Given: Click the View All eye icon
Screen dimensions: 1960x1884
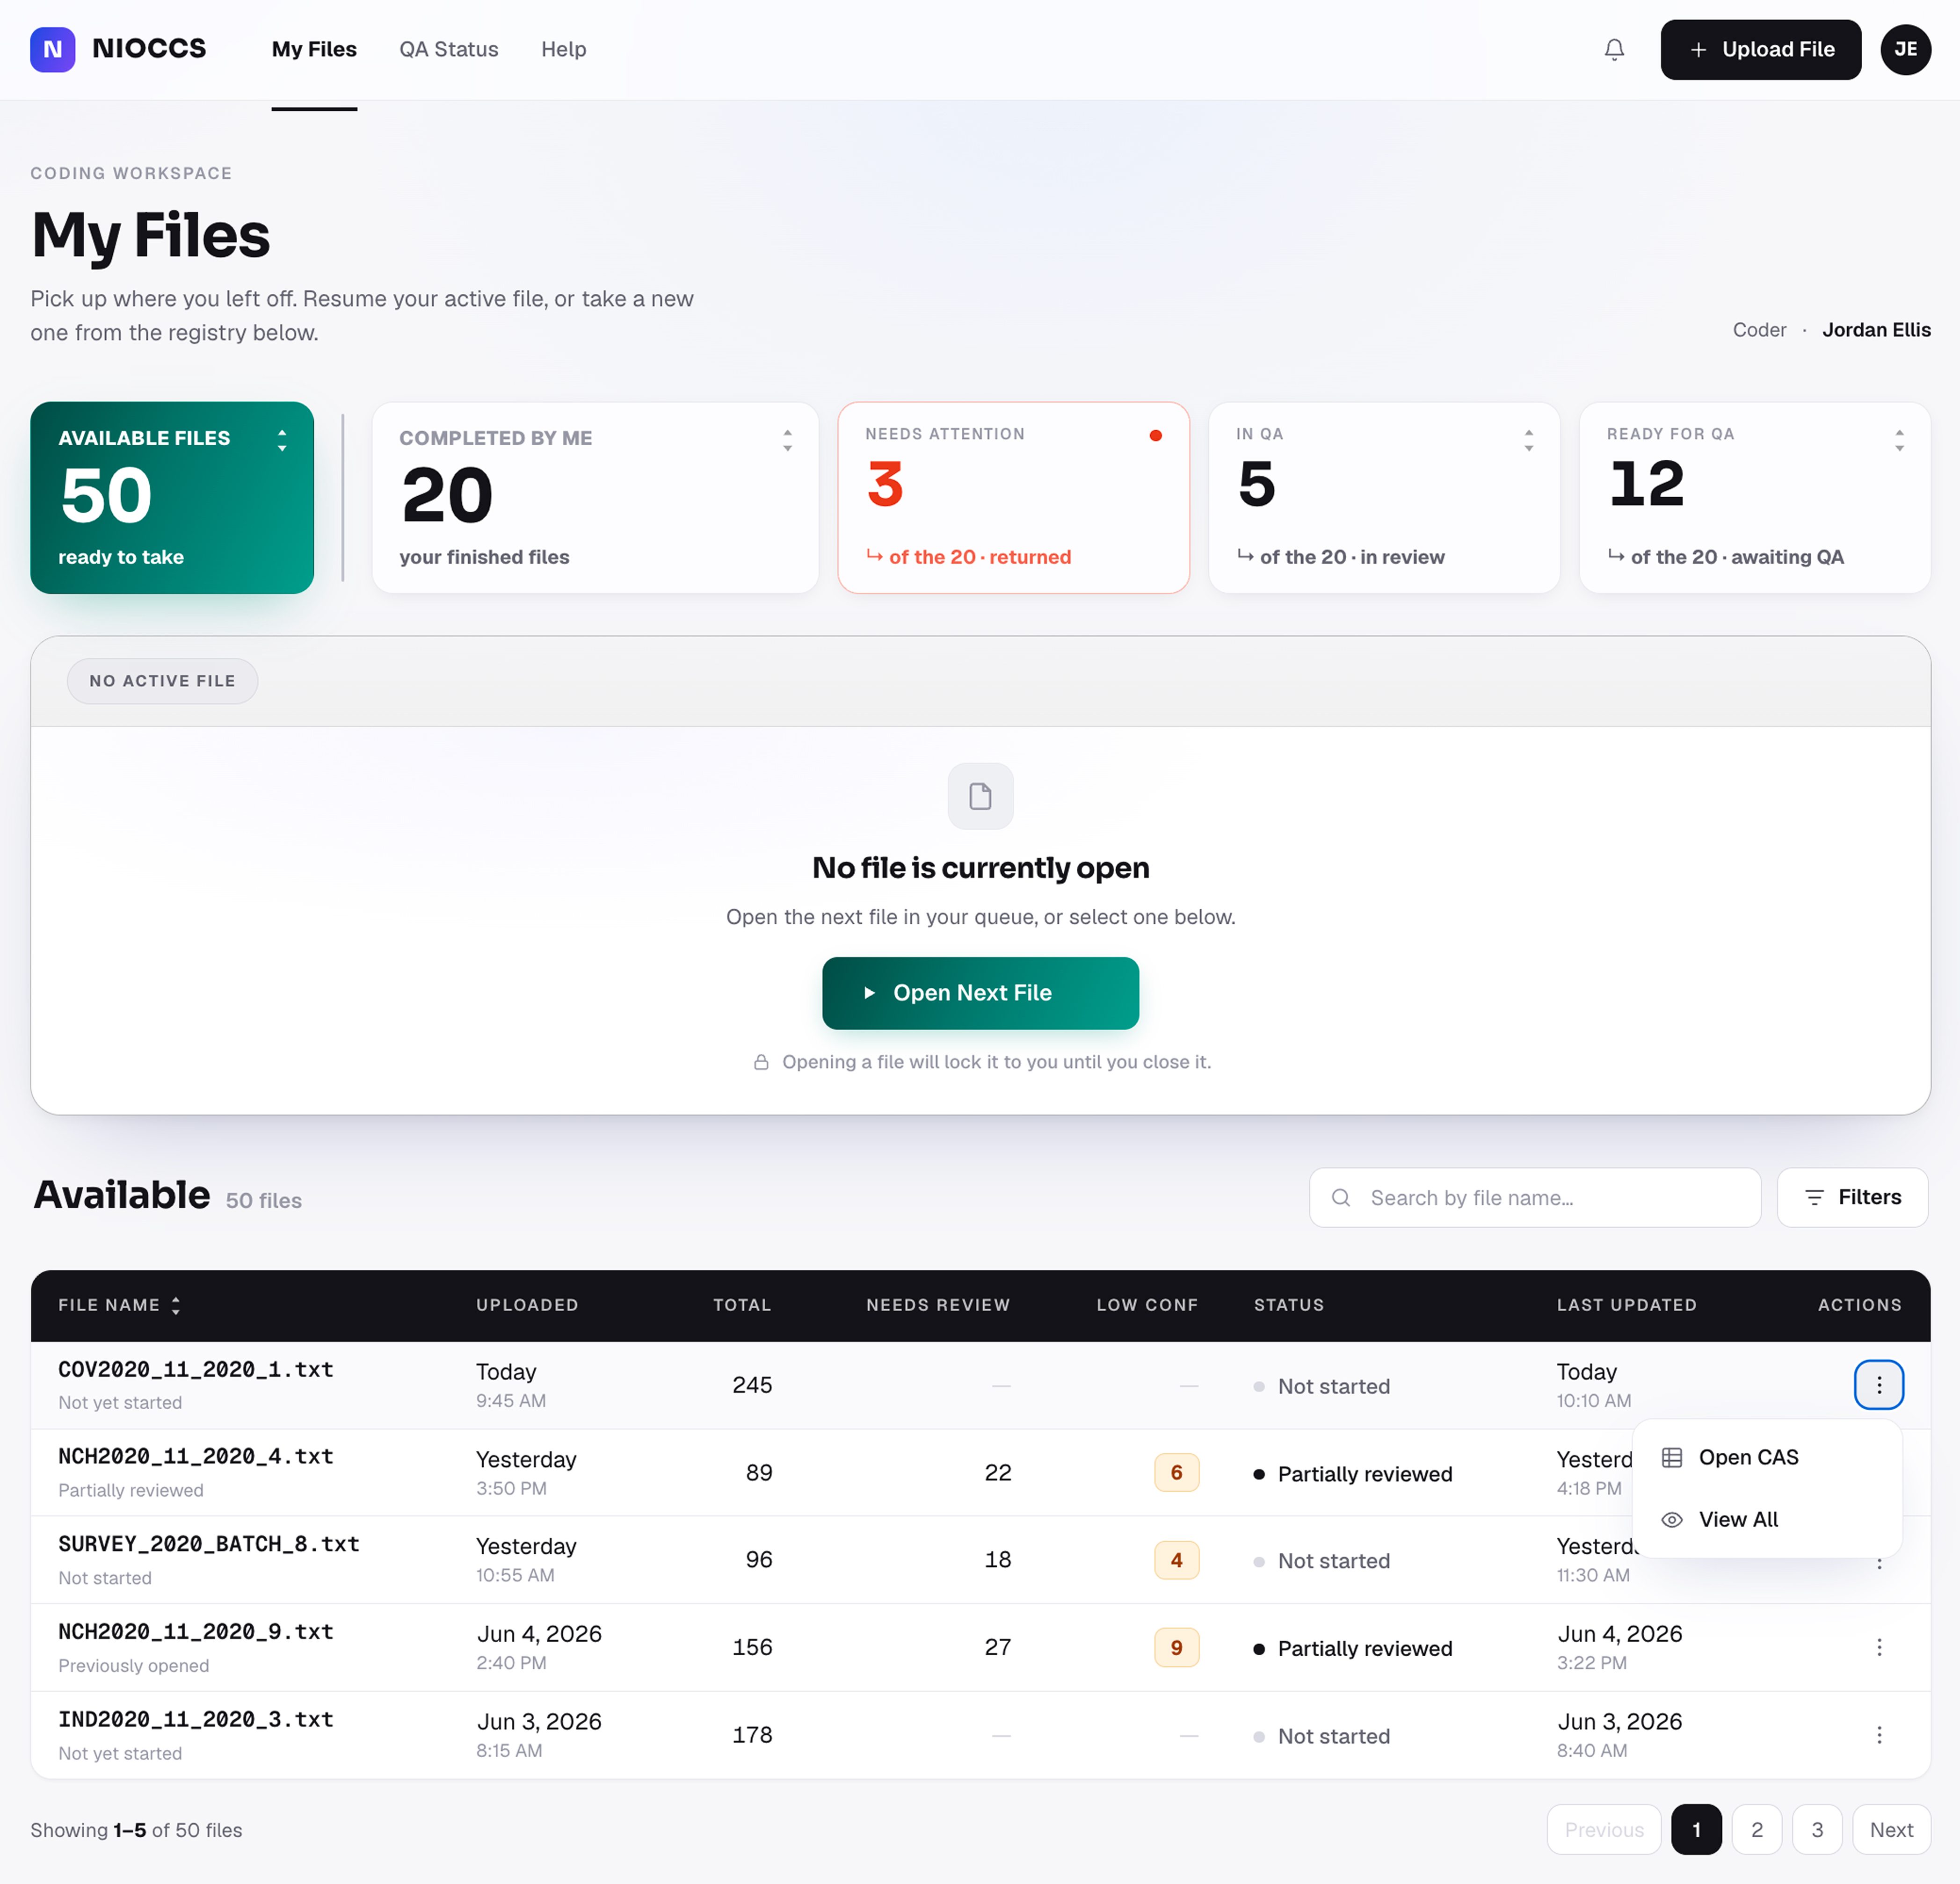Looking at the screenshot, I should pyautogui.click(x=1671, y=1519).
